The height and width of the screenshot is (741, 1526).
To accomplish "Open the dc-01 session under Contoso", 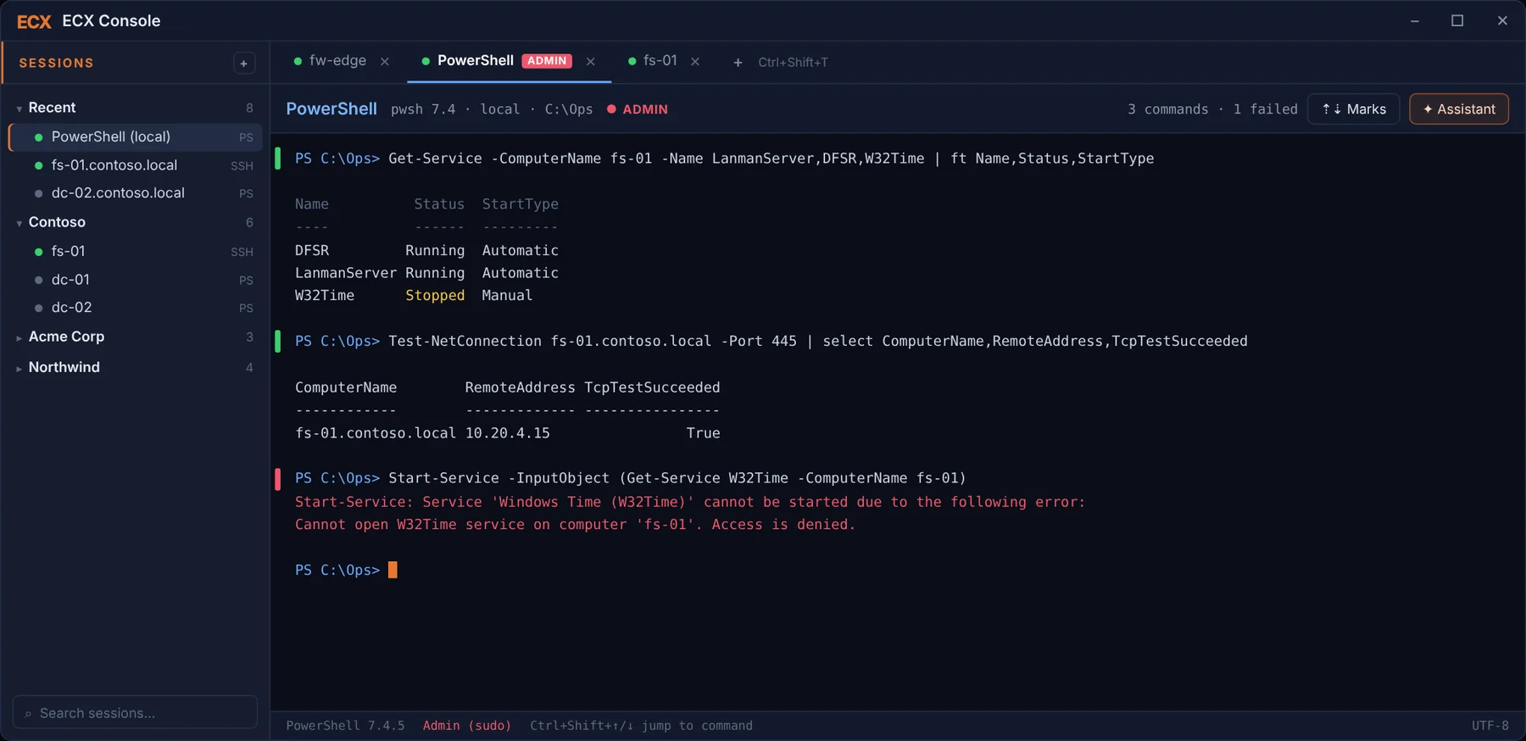I will pos(136,280).
